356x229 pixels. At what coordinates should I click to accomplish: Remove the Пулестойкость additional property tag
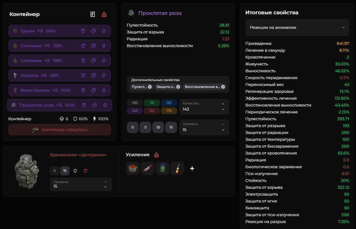click(x=150, y=87)
